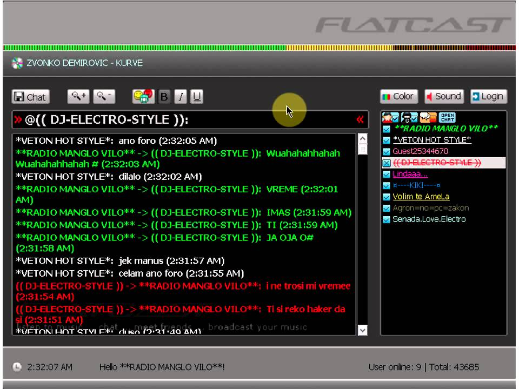Open the Color settings

pyautogui.click(x=399, y=96)
